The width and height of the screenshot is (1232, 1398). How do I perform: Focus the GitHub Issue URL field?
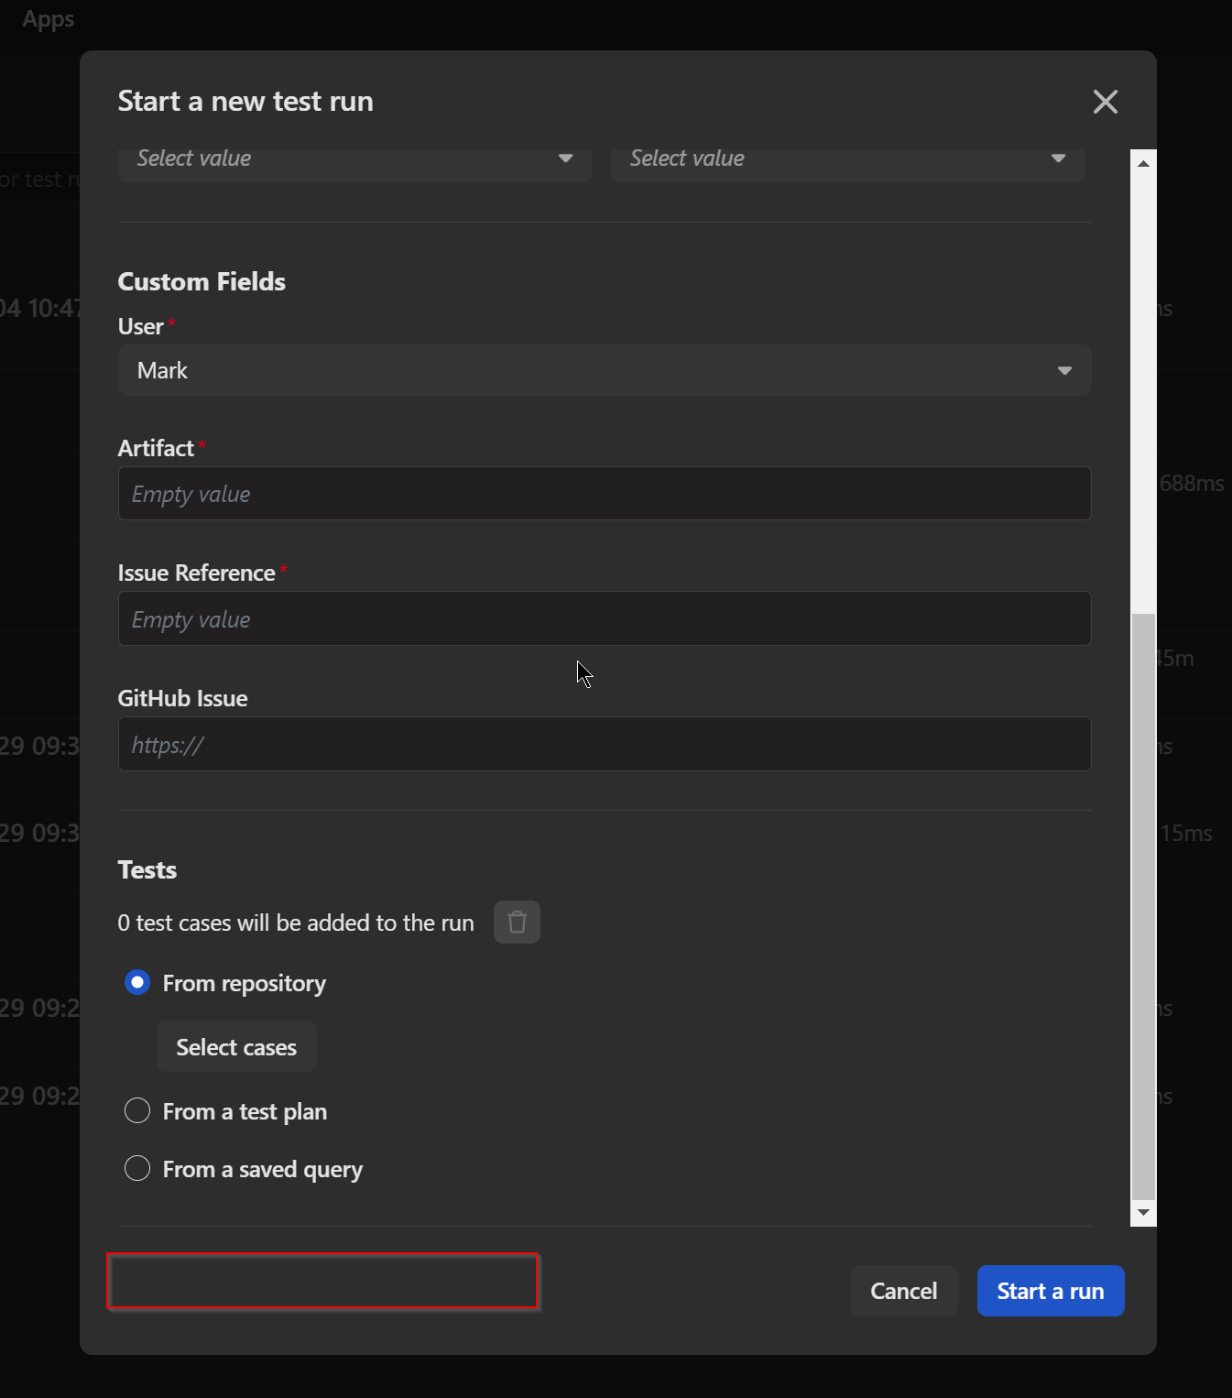pos(604,745)
